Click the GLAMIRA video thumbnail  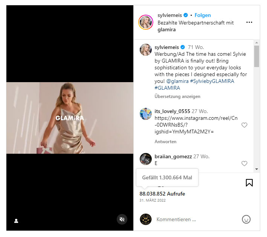click(70, 118)
